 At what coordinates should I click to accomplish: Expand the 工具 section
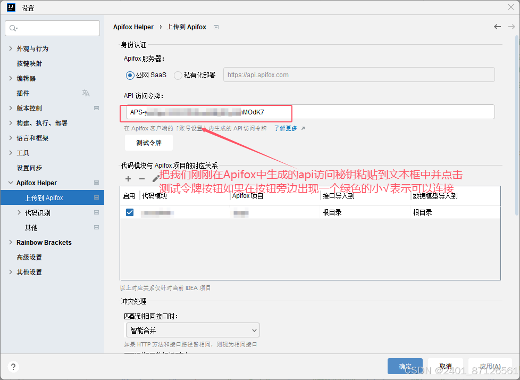[x=11, y=153]
